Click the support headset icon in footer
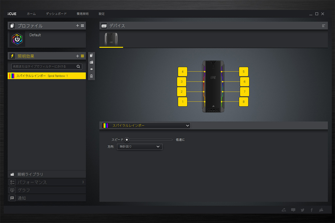The image size is (335, 223). (284, 210)
